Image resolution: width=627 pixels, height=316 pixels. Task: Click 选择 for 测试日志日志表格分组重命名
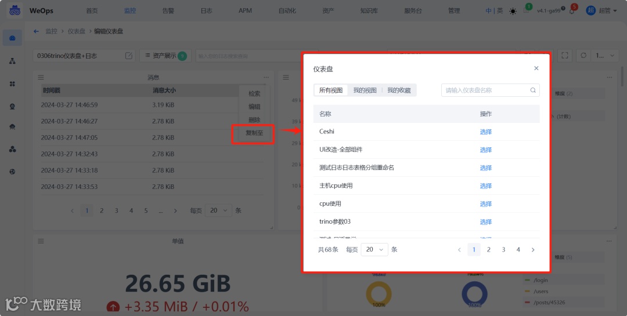486,168
